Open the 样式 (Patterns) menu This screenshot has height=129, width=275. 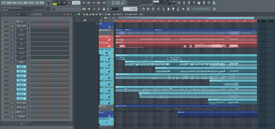click(20, 3)
